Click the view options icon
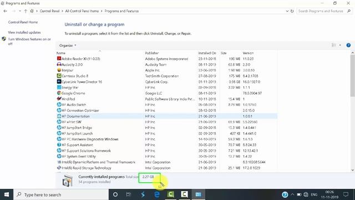The width and height of the screenshot is (355, 200). (334, 46)
